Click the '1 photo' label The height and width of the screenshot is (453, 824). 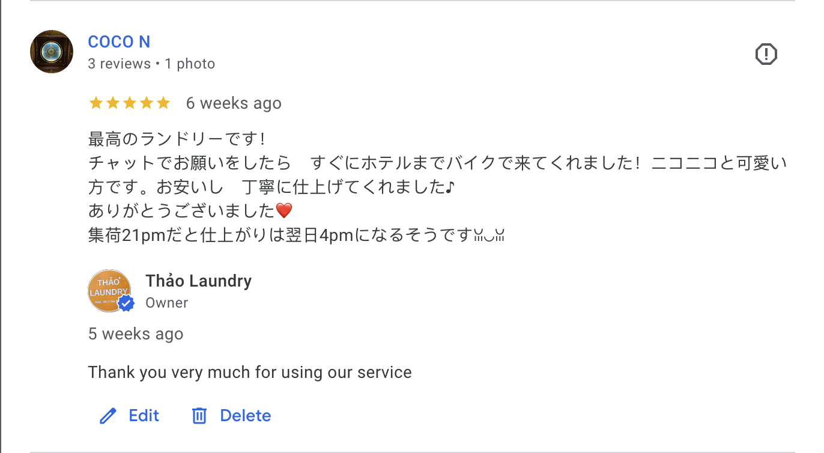[189, 63]
